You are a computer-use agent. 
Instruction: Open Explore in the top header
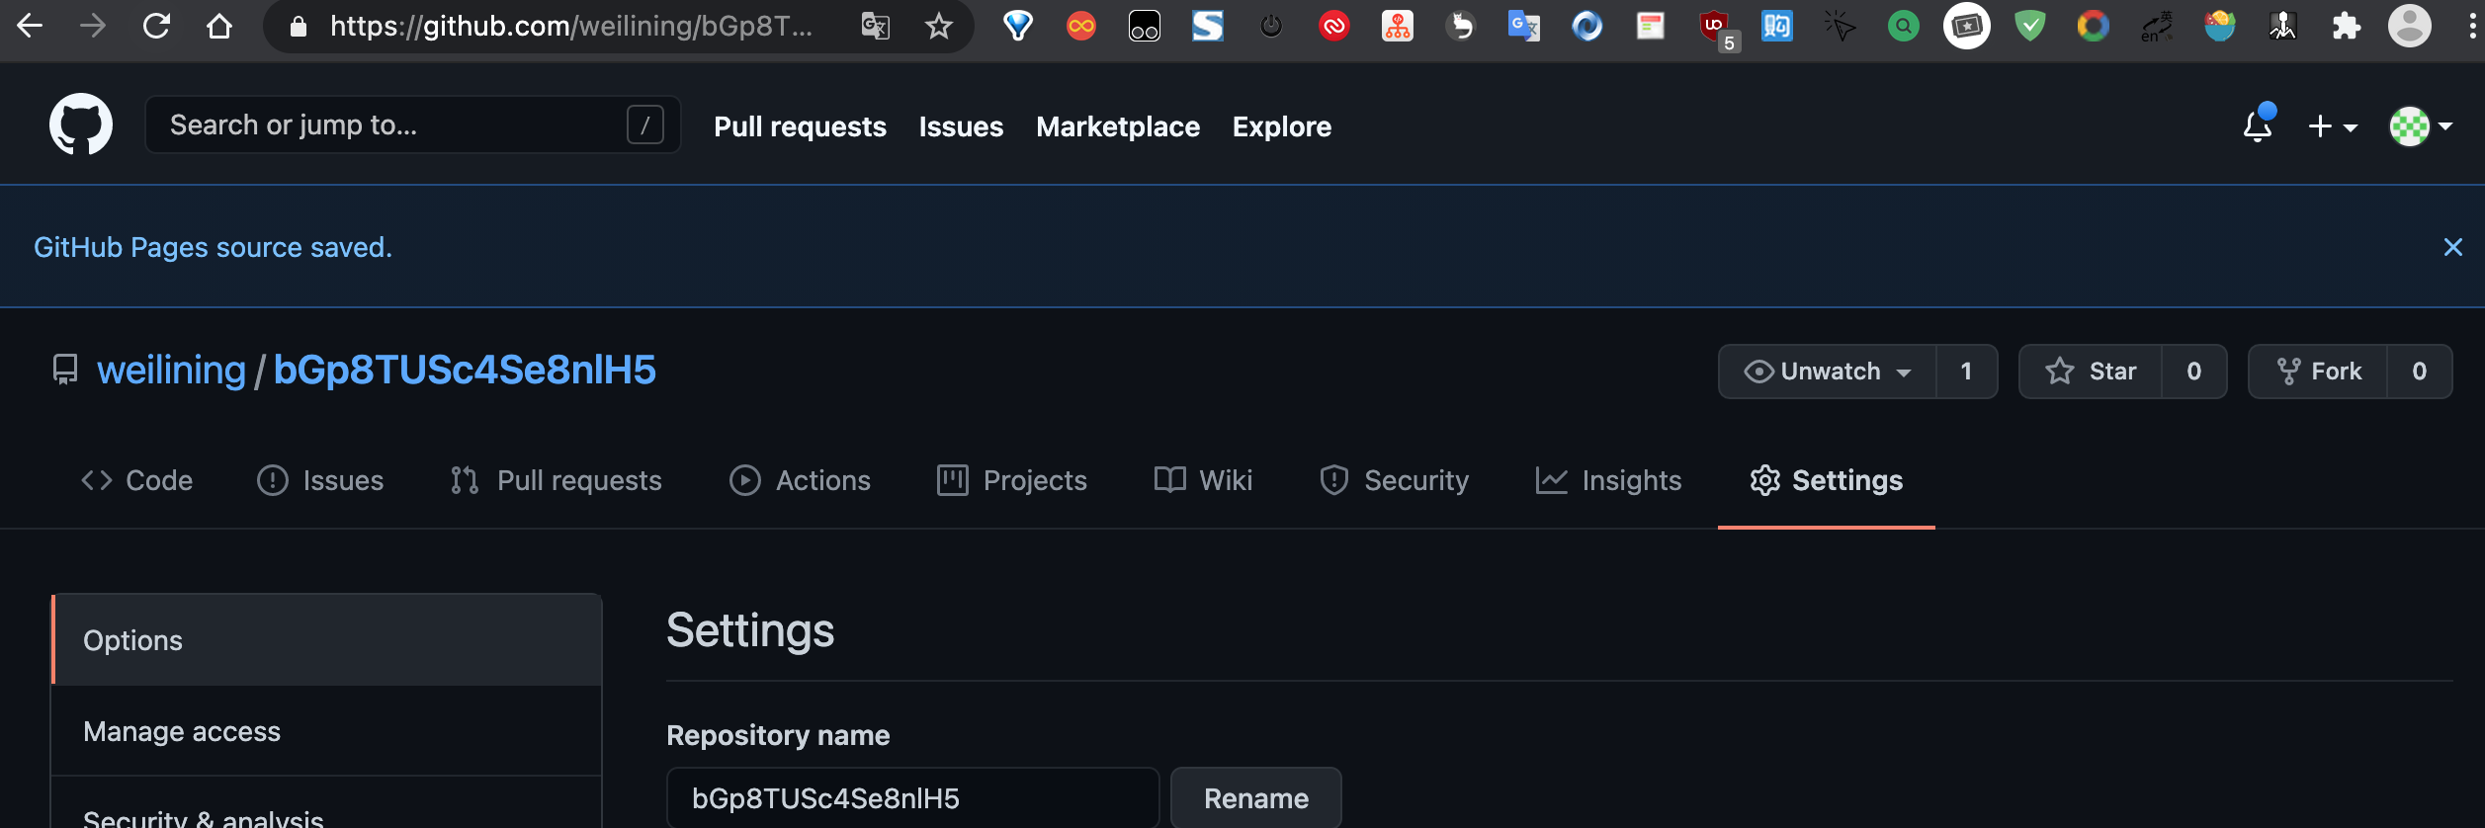[1281, 126]
